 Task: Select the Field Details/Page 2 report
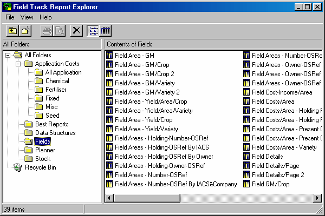(278, 175)
